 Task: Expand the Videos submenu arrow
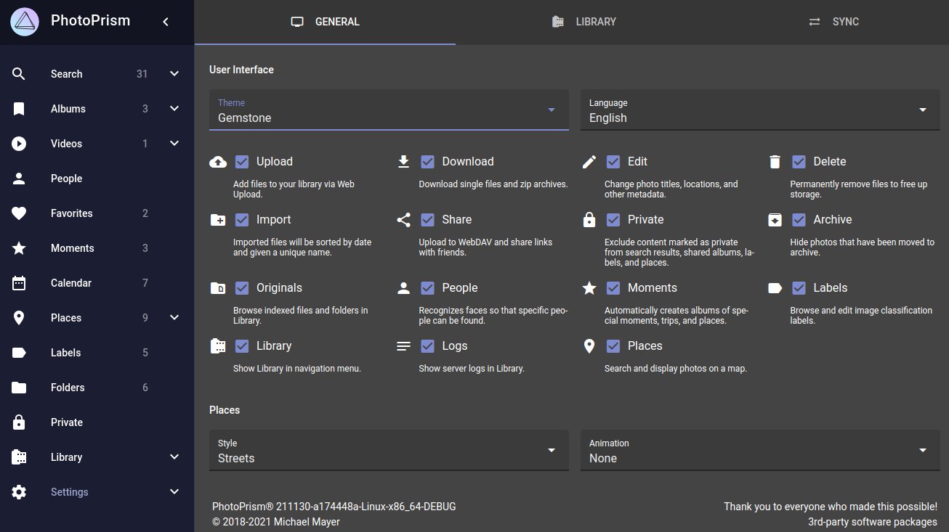(174, 144)
